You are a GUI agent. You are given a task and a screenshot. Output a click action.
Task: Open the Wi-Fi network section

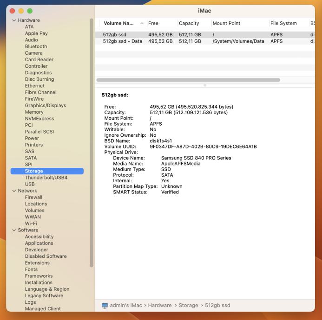[x=31, y=224]
